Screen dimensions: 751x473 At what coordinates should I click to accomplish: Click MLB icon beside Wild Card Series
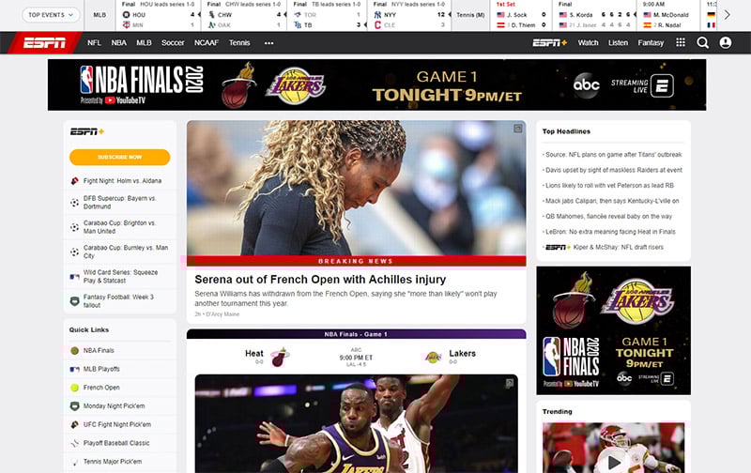(x=75, y=276)
